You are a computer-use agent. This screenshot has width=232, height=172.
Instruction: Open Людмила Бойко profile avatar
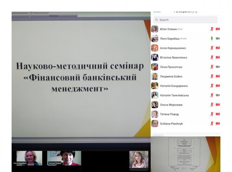tap(155, 76)
